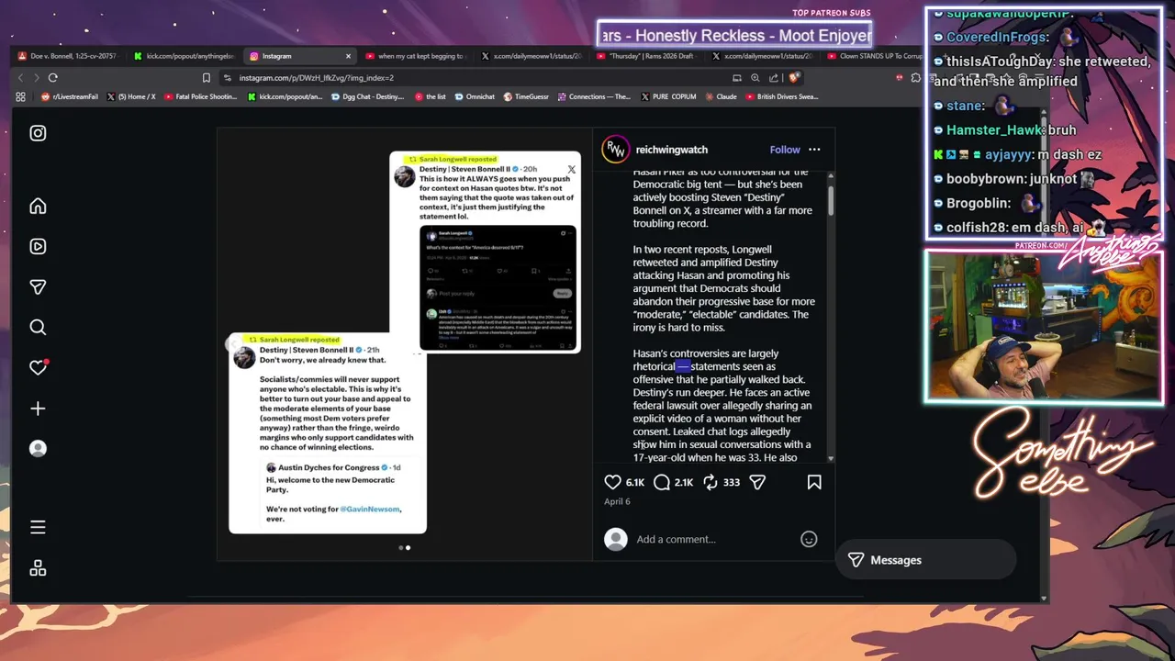Create new post with plus icon
1175x661 pixels.
(38, 409)
